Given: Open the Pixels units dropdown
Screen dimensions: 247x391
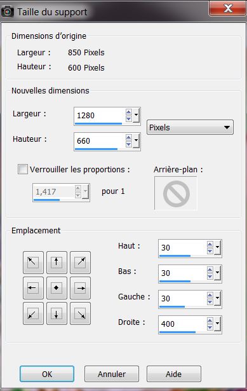Looking at the screenshot, I should click(x=190, y=127).
